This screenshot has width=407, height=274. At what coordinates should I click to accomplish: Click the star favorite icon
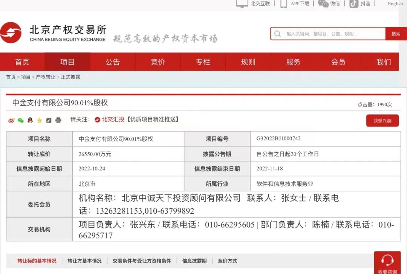(39, 120)
